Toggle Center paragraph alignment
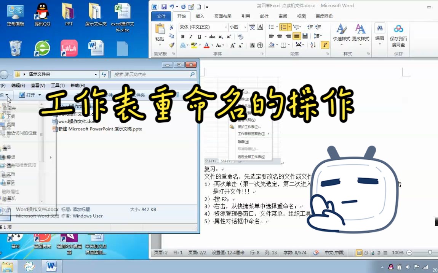 tap(280, 36)
